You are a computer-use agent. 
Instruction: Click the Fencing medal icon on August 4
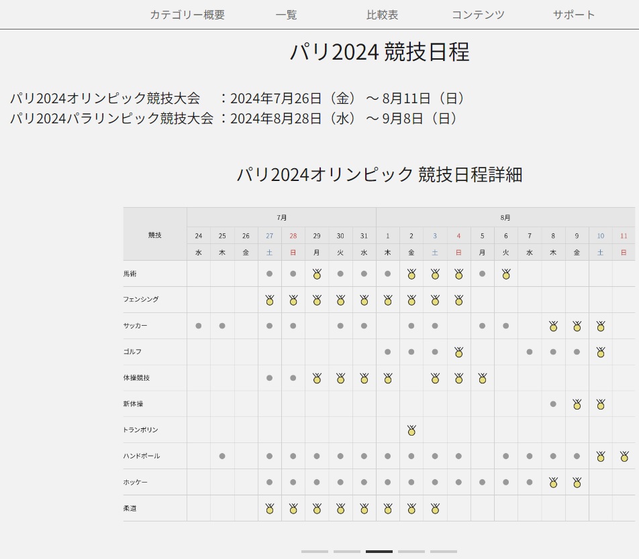[458, 300]
